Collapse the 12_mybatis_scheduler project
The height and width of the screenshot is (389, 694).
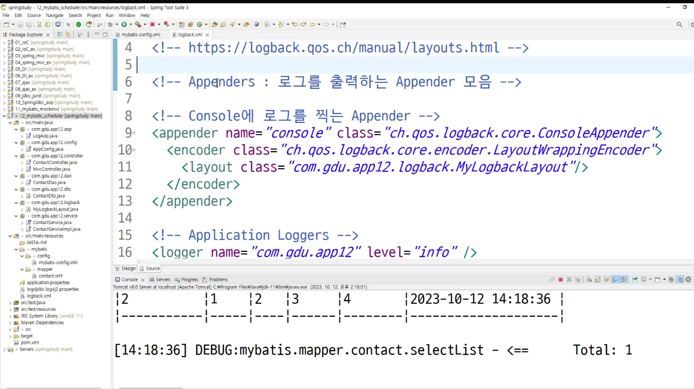(x=4, y=116)
